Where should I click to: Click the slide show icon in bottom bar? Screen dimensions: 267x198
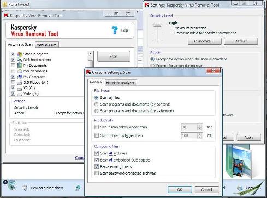point(24,188)
